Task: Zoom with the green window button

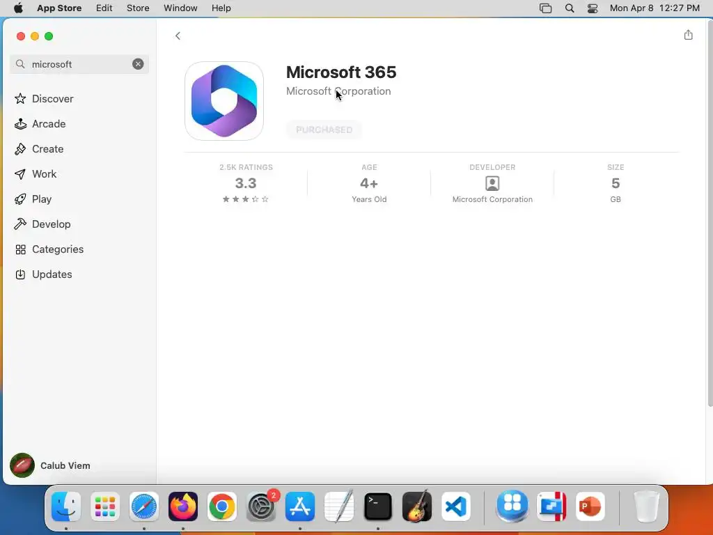Action: point(49,36)
